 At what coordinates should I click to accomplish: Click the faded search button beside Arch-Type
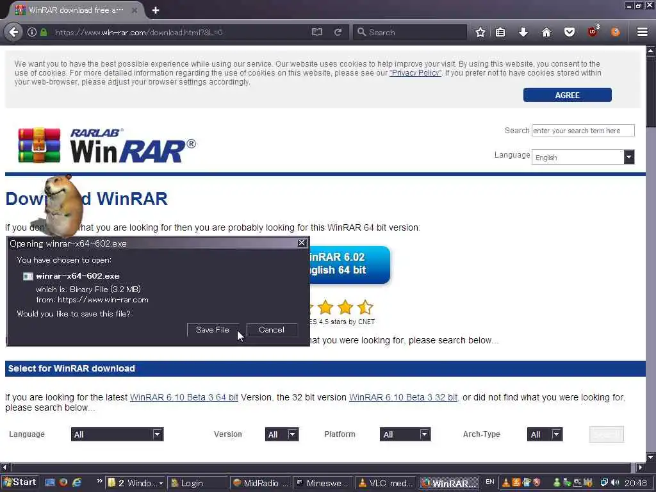pyautogui.click(x=606, y=434)
